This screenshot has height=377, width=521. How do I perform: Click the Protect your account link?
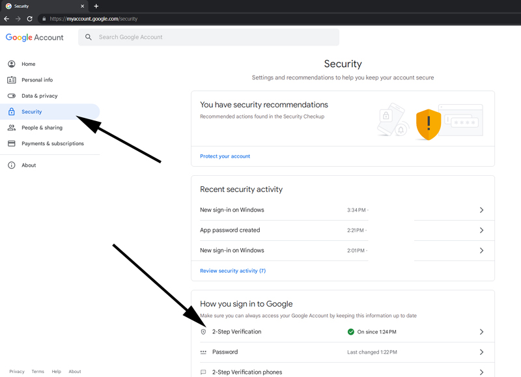pos(225,156)
